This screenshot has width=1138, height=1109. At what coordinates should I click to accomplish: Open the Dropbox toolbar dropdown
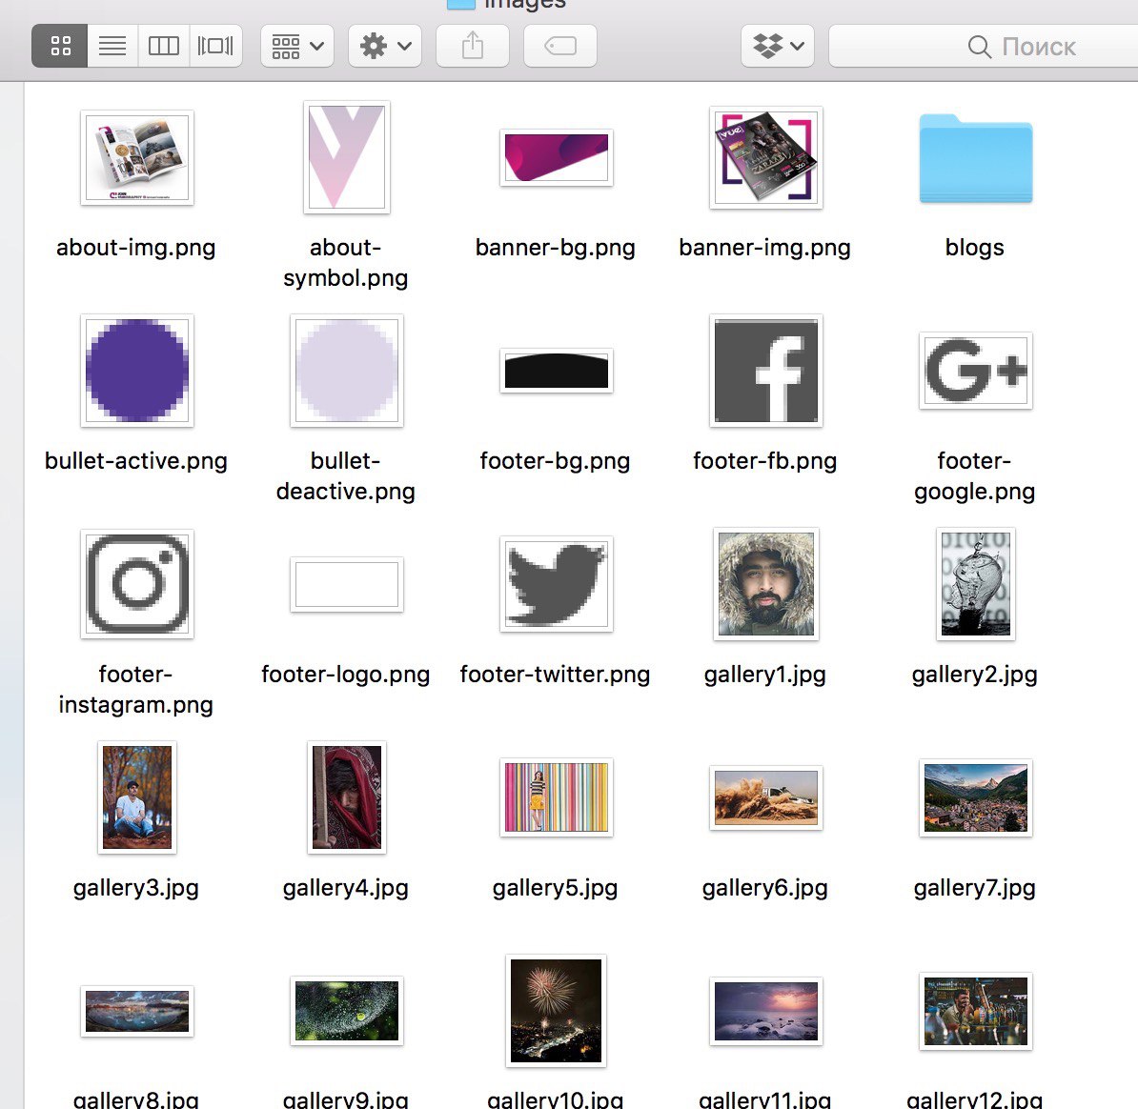[x=778, y=46]
